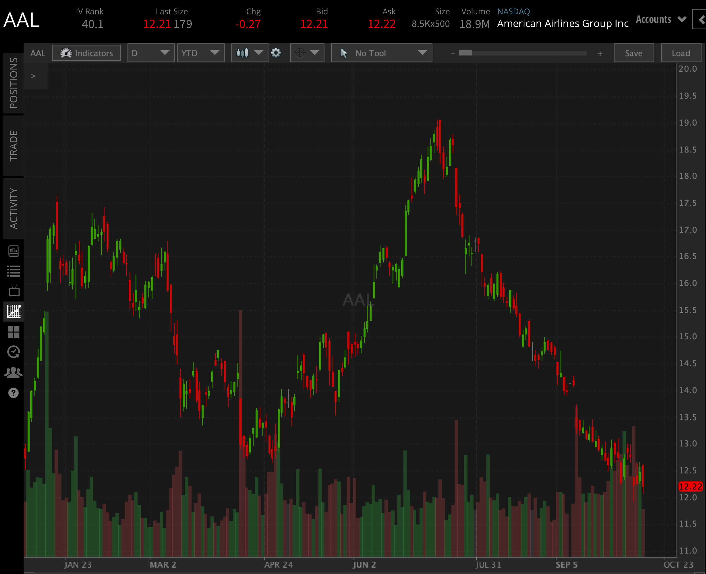The width and height of the screenshot is (706, 574).
Task: Expand chart style candlestick dropdown
Action: pyautogui.click(x=250, y=53)
